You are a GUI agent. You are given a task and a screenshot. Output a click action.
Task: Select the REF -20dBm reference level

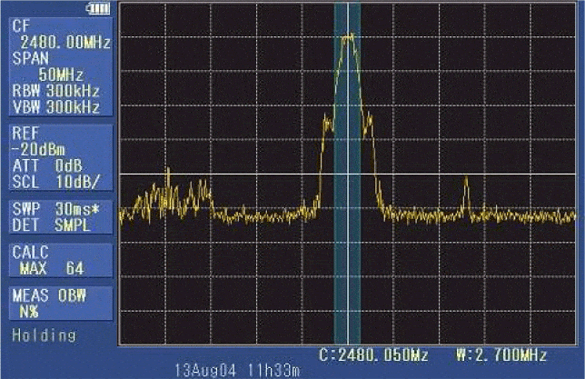39,142
